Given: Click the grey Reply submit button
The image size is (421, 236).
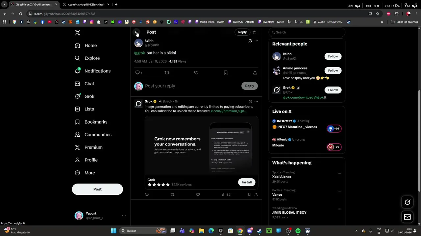Looking at the screenshot, I should [250, 86].
